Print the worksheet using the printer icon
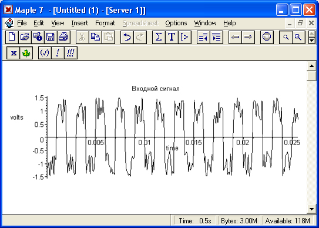 pos(63,37)
